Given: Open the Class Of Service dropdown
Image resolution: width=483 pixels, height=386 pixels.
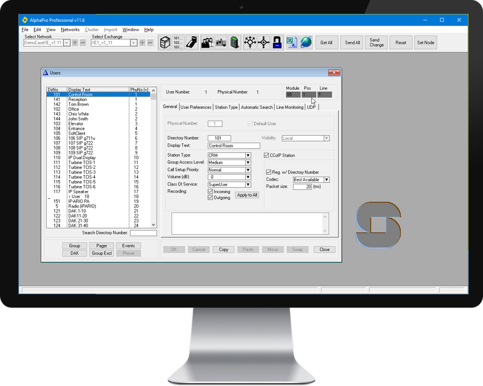Looking at the screenshot, I should click(248, 184).
